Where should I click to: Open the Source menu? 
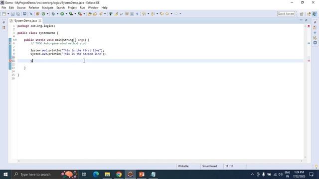pos(21,8)
